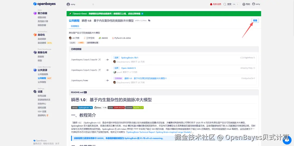Open the 数据仓库 section icon
The height and width of the screenshot is (146, 294).
(35, 52)
